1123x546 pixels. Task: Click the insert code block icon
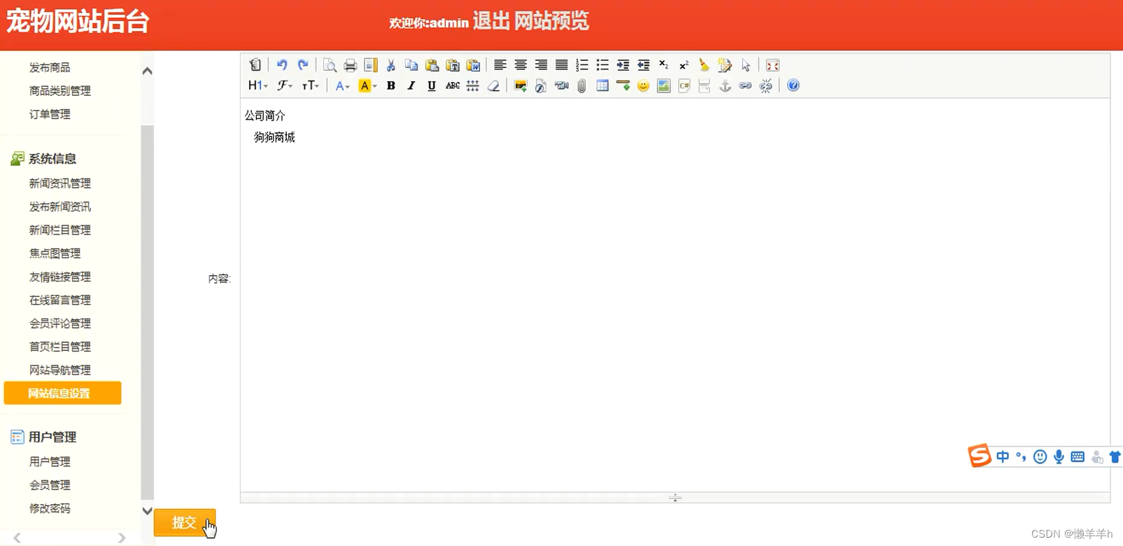coord(684,85)
